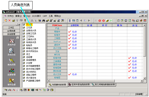This screenshot has height=97, width=149.
Task: Click the yellow eraser toolbar icon
Action: [107, 21]
